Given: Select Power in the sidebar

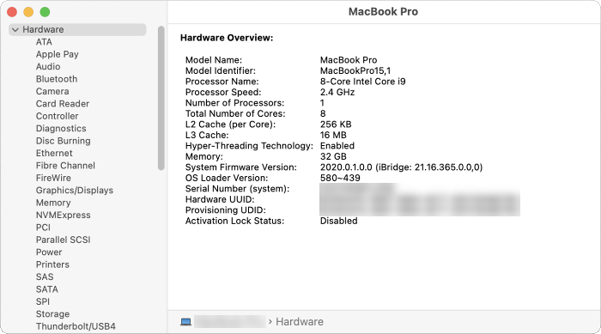Looking at the screenshot, I should (49, 252).
